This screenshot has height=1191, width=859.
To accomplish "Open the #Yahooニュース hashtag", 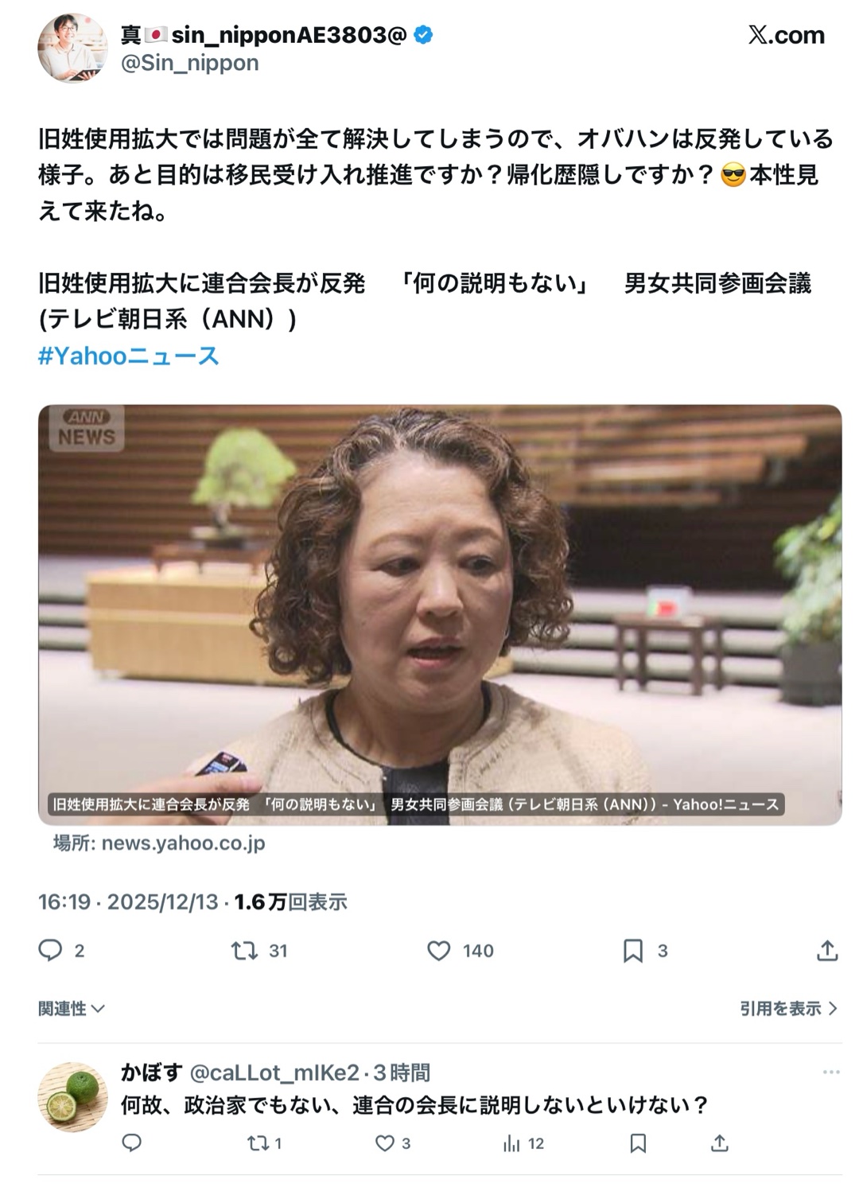I will 129,356.
